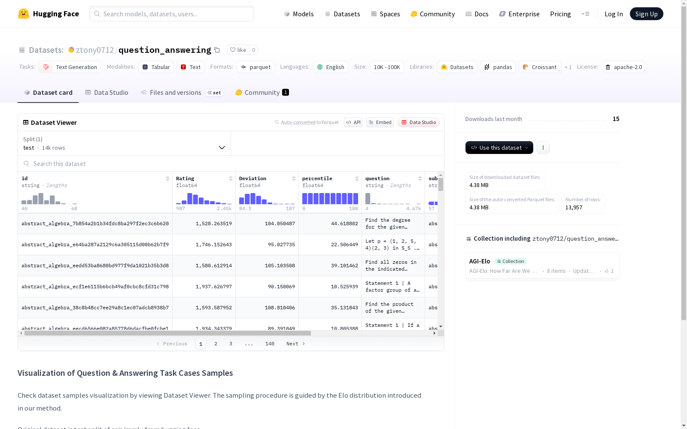Click the Tabular modality tag
The height and width of the screenshot is (429, 687).
pos(156,67)
